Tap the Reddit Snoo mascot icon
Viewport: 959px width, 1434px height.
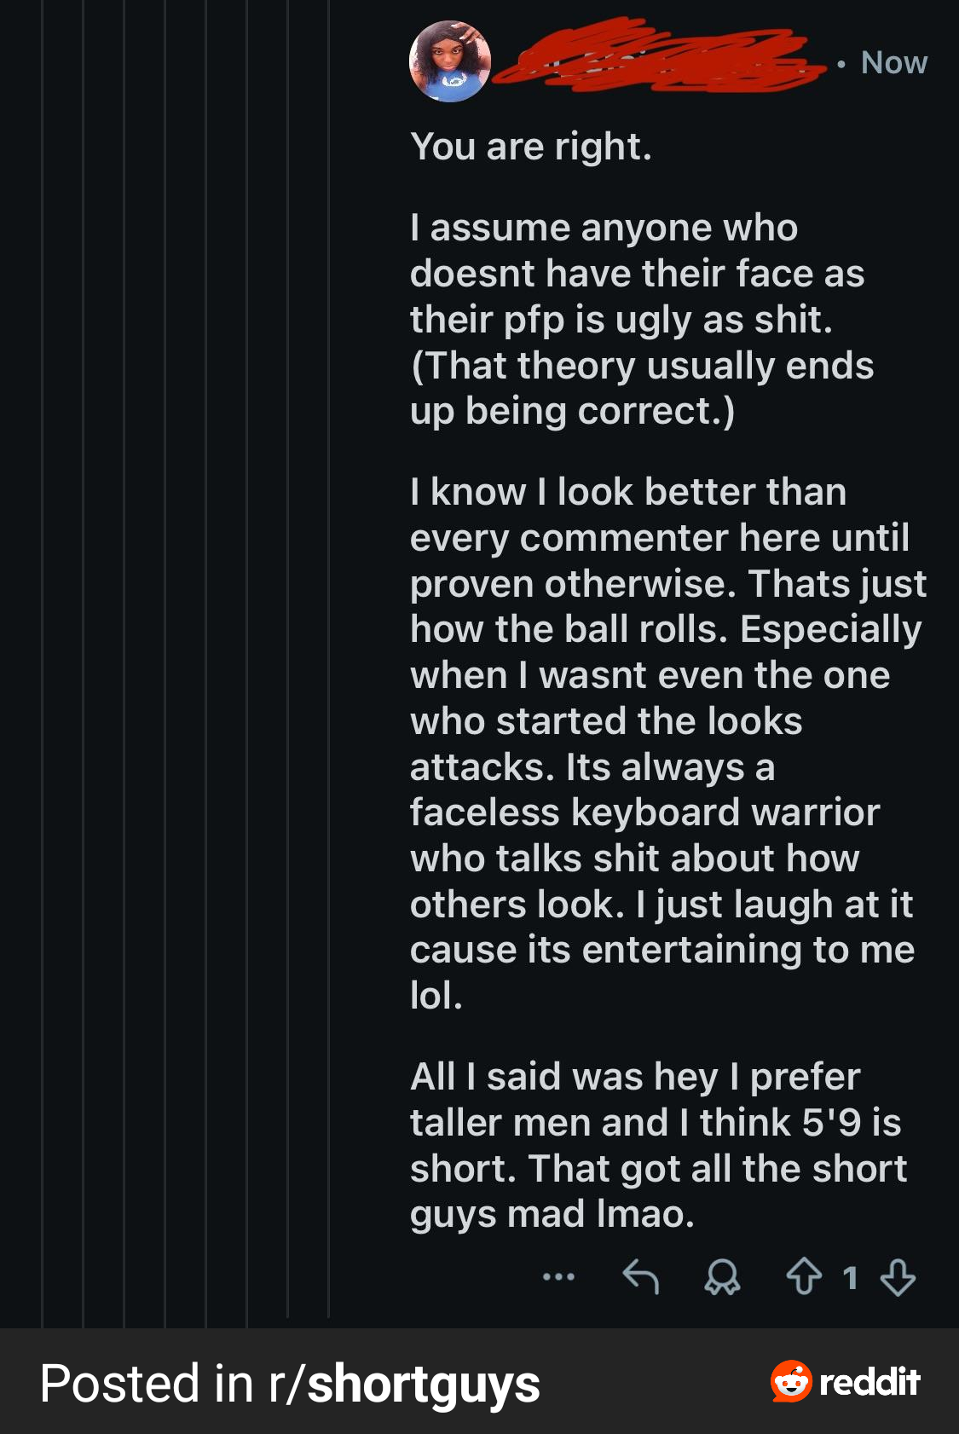pyautogui.click(x=792, y=1381)
